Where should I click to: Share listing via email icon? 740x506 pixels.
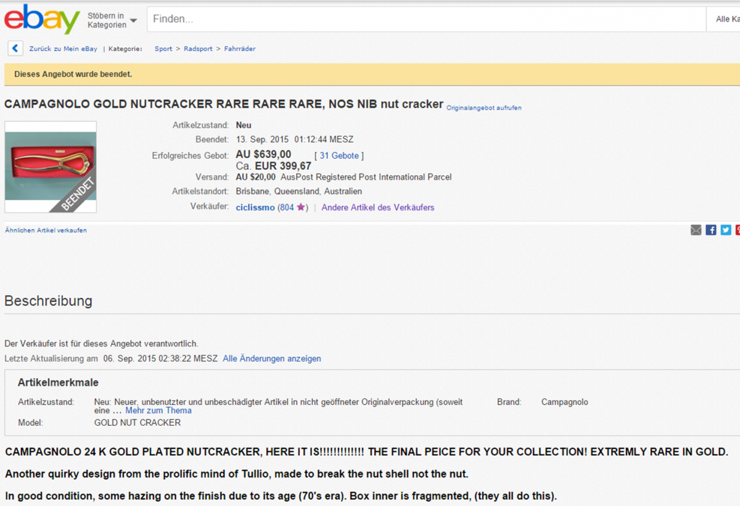click(x=696, y=230)
